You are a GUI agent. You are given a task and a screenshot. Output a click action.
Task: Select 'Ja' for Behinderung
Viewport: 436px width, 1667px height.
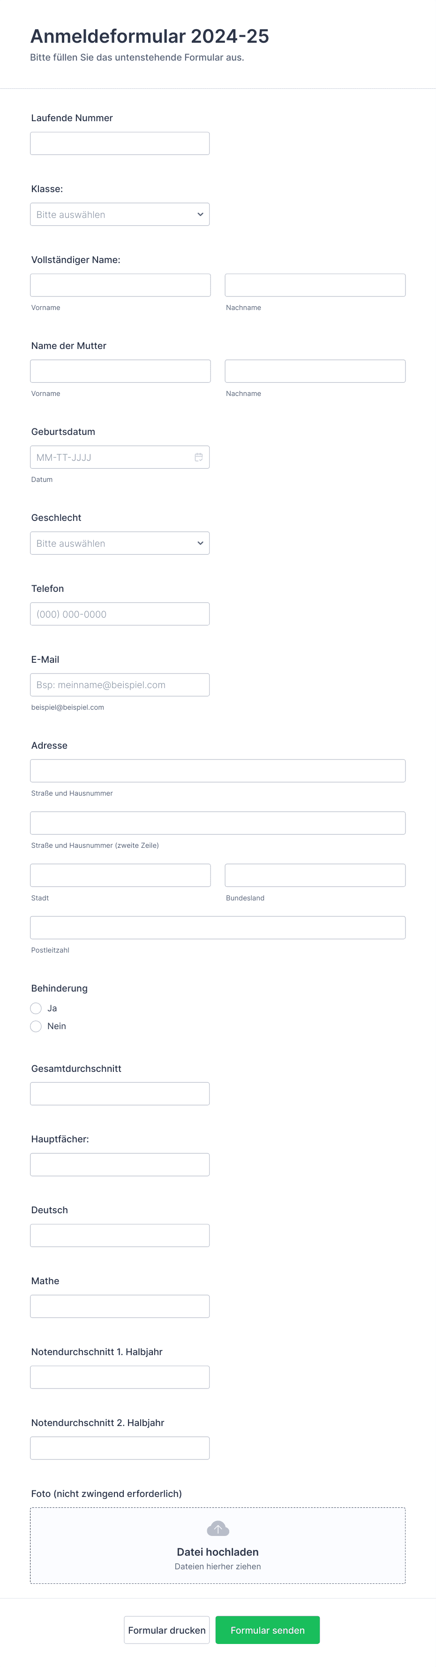(x=36, y=1008)
